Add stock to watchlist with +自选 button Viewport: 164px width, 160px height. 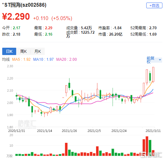[154, 5]
